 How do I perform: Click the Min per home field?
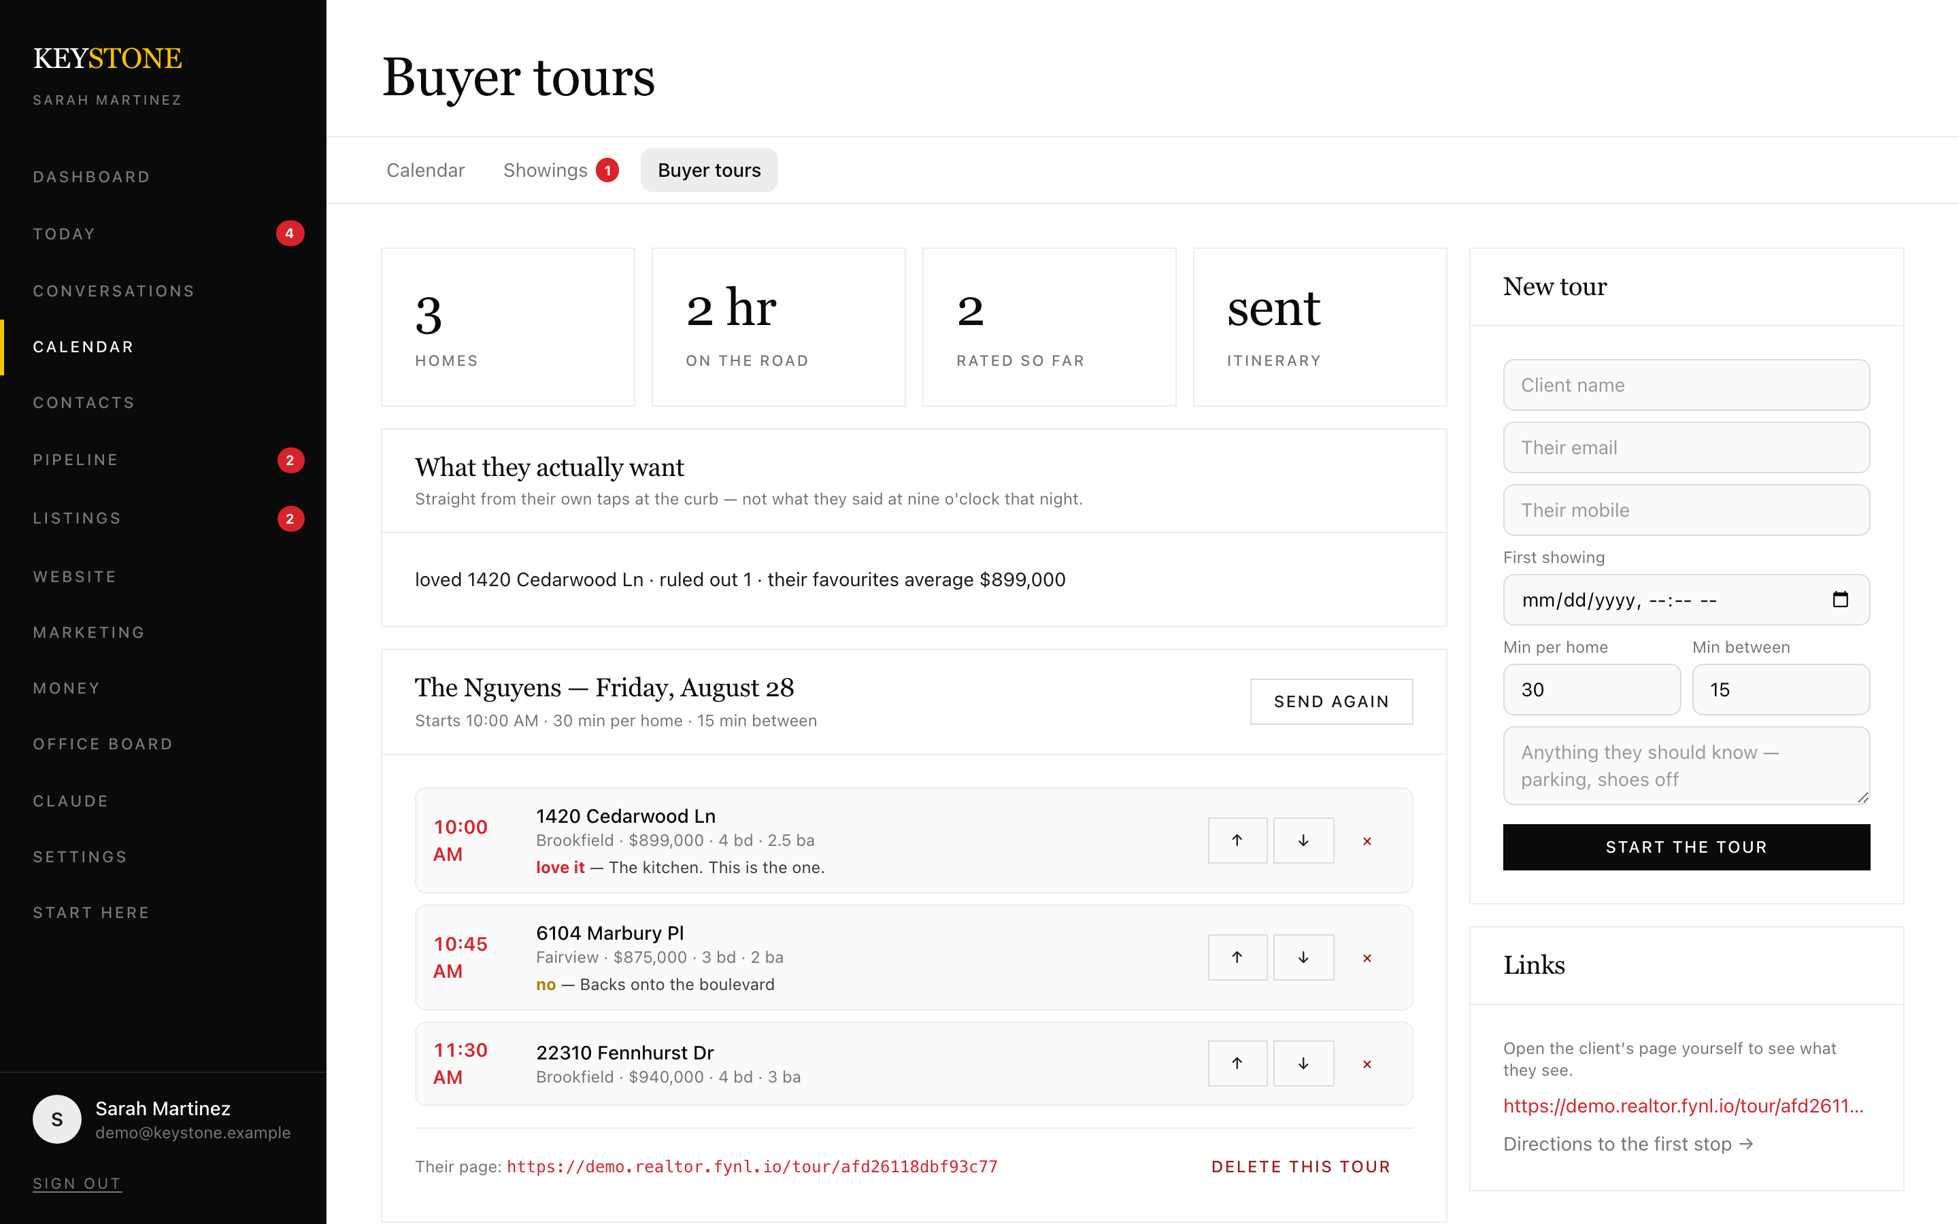tap(1592, 690)
